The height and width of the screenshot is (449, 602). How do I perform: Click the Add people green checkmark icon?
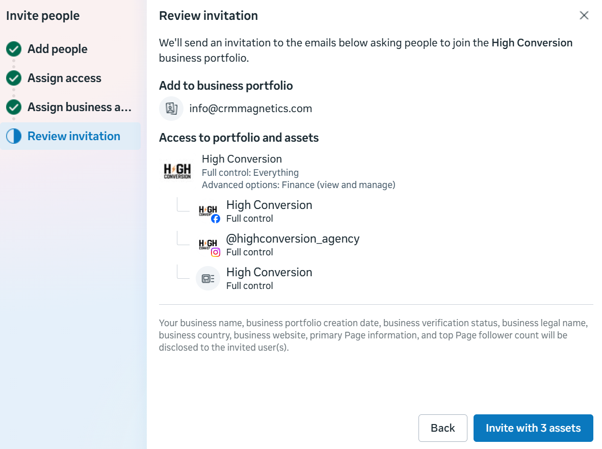[14, 49]
